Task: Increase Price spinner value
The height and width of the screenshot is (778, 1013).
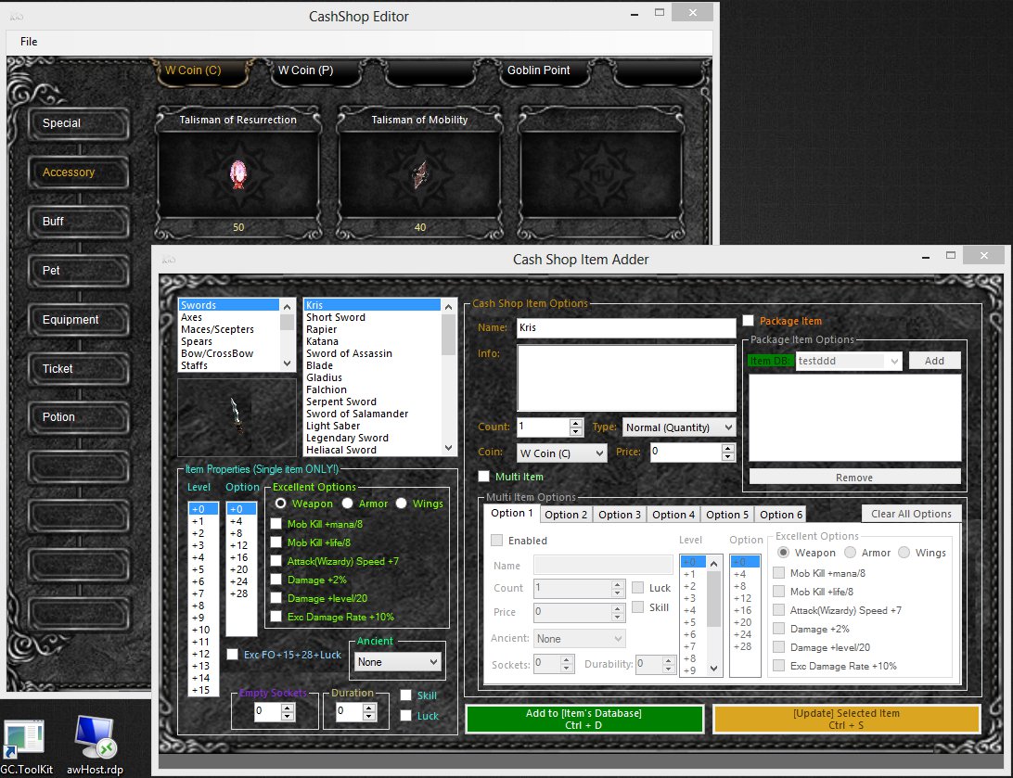Action: pyautogui.click(x=728, y=448)
